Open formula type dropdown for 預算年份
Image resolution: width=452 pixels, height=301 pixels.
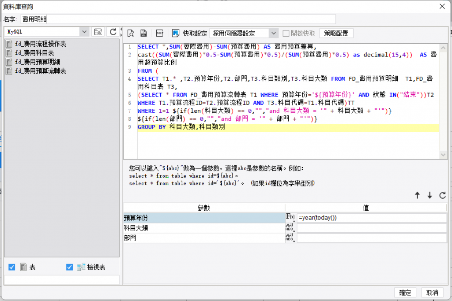290,218
